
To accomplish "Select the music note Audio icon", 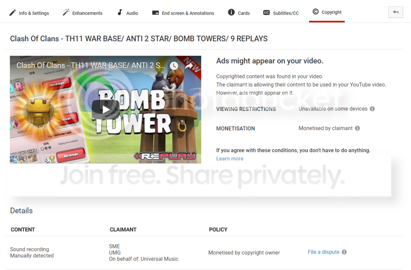I will click(x=120, y=12).
